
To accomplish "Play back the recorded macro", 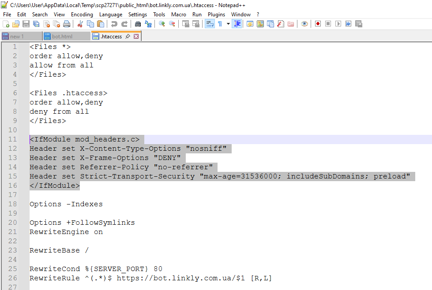I will [338, 24].
